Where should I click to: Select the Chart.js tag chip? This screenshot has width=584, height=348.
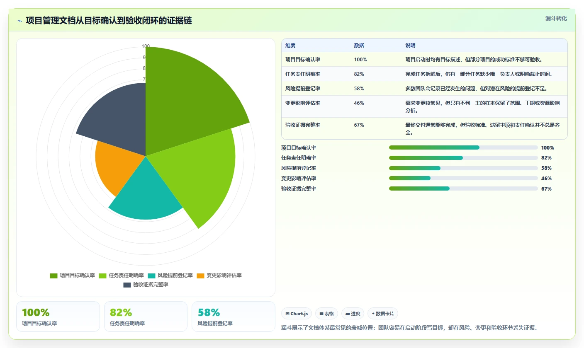tap(297, 314)
